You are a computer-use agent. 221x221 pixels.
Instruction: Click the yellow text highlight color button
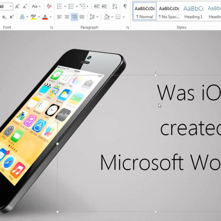pyautogui.click(x=34, y=17)
